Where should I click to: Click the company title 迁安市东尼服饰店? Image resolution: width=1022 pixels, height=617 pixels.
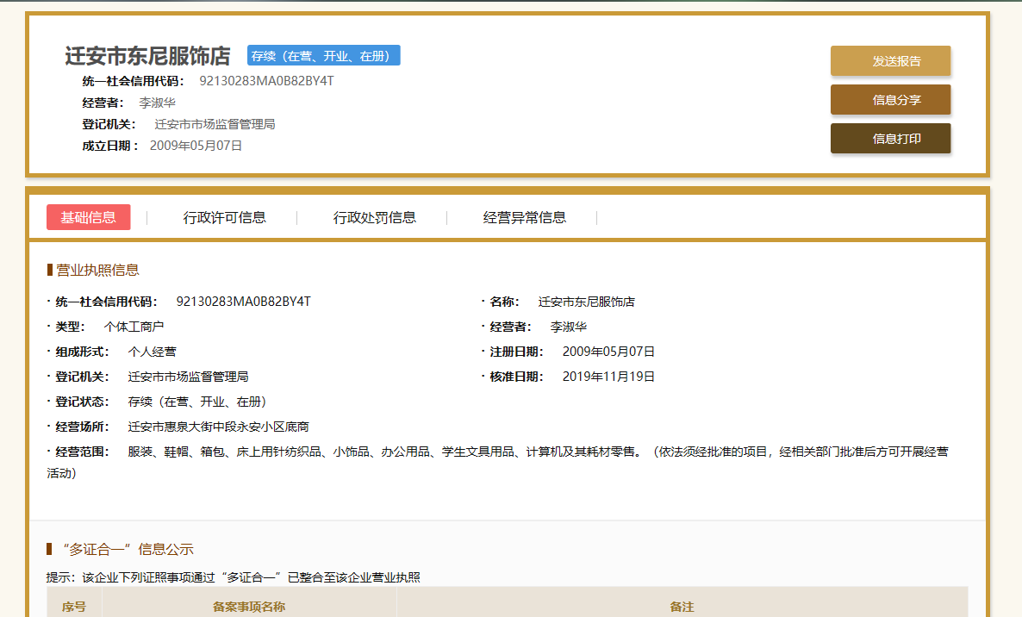point(148,56)
